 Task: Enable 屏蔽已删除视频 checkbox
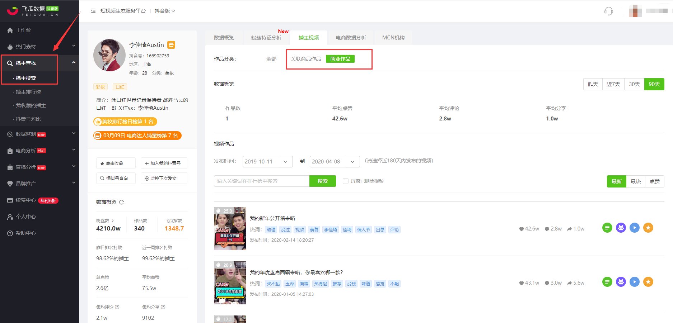point(345,181)
